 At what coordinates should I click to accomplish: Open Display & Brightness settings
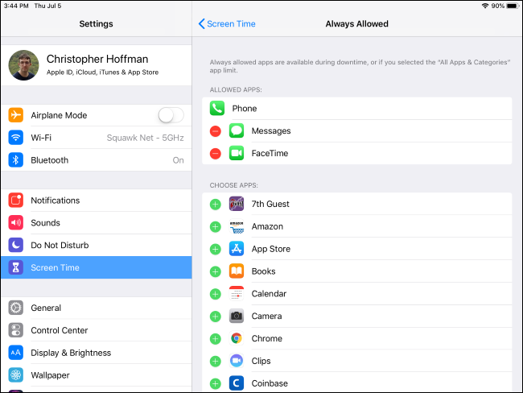[97, 353]
